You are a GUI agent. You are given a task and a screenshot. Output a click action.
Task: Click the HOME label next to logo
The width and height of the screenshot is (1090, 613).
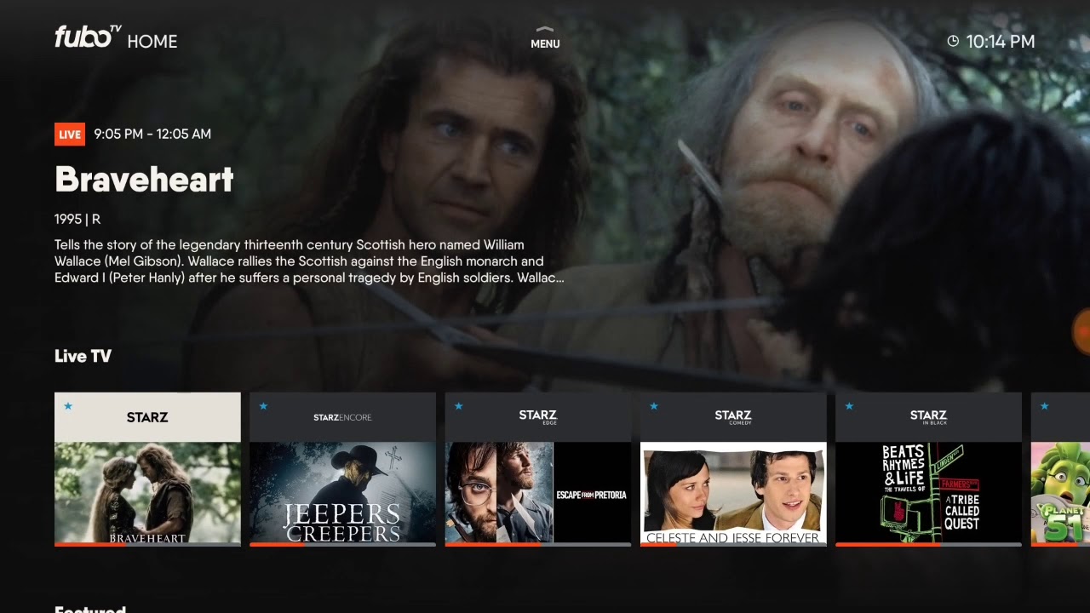(152, 41)
